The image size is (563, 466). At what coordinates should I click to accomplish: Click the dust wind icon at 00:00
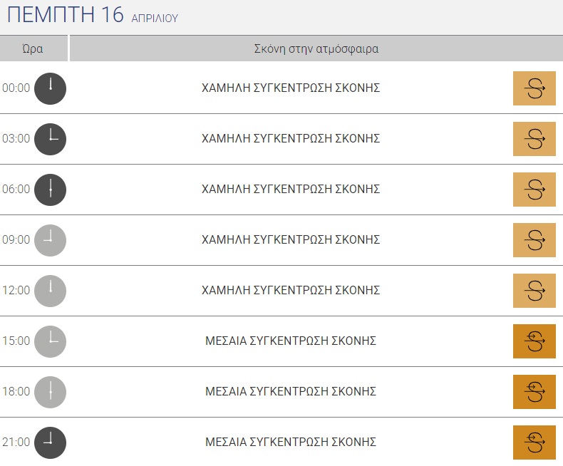coord(534,88)
